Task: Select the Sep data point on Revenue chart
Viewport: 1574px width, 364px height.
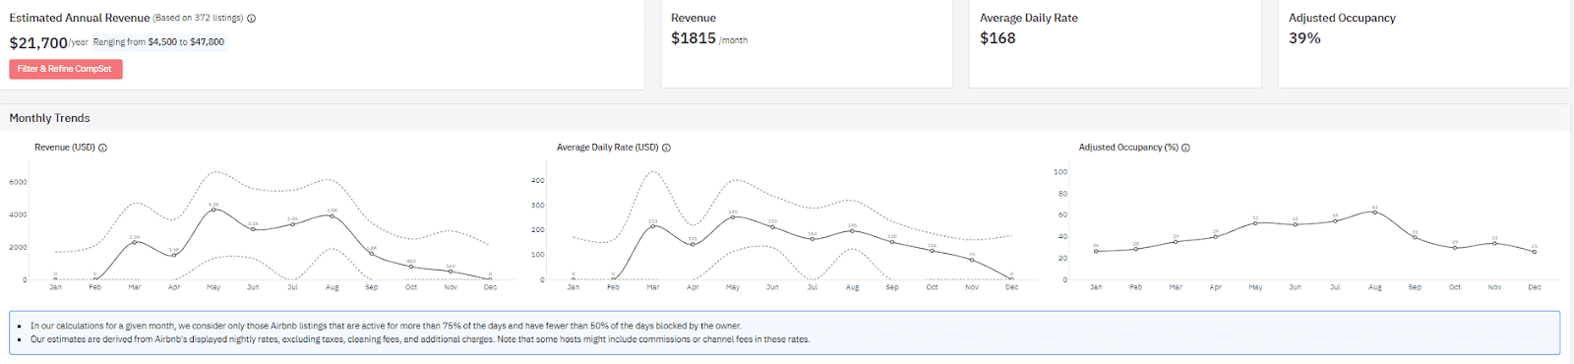Action: pos(372,254)
